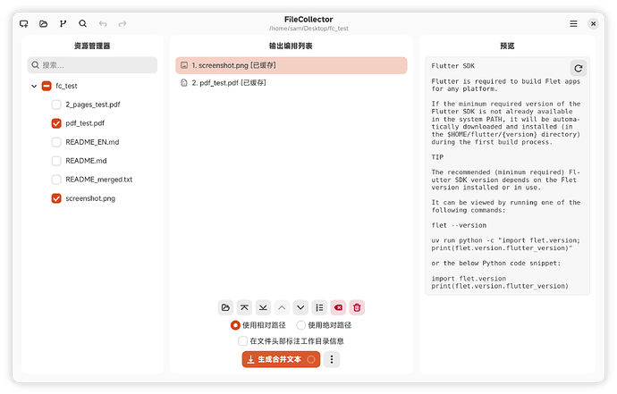The image size is (617, 394).
Task: Select 2_pages_test.pdf file name
Action: tap(93, 105)
